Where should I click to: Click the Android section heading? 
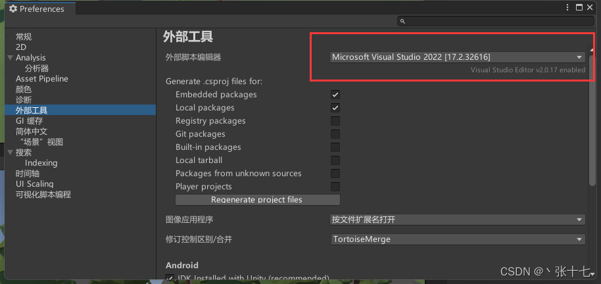(x=182, y=265)
